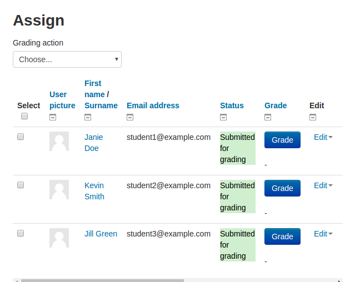The image size is (355, 282).
Task: Grade Jill Green's submission
Action: pos(282,236)
